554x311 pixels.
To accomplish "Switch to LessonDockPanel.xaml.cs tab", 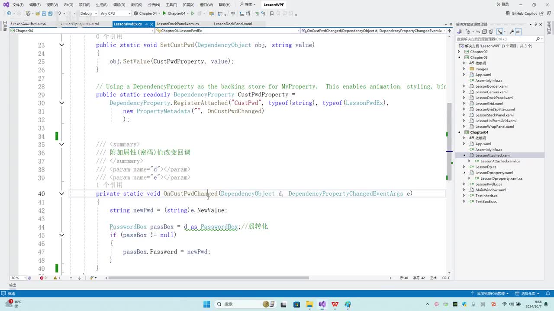I will pyautogui.click(x=178, y=24).
